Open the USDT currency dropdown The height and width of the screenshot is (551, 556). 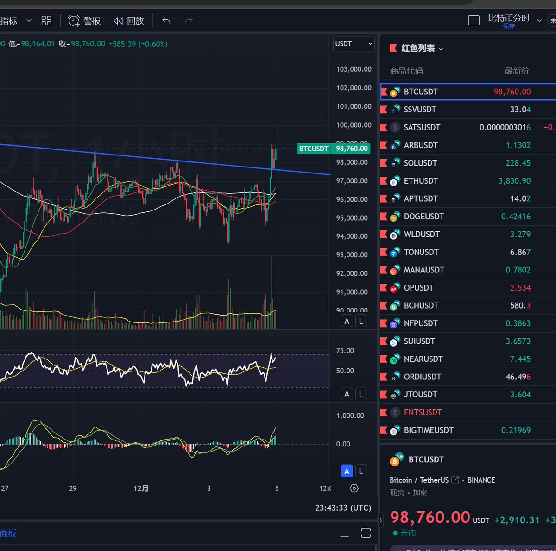(x=354, y=44)
